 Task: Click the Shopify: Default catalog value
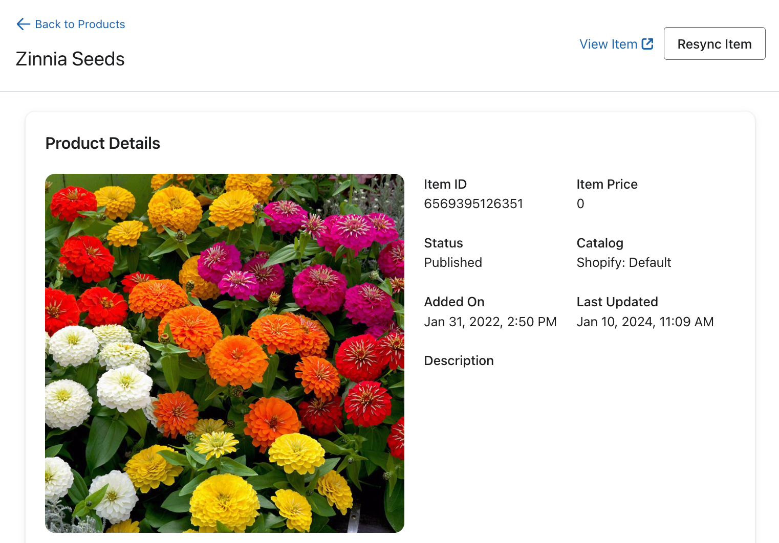[x=623, y=262]
